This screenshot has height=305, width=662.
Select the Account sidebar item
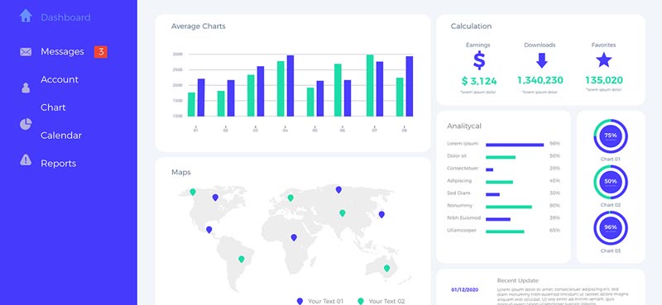(x=60, y=79)
